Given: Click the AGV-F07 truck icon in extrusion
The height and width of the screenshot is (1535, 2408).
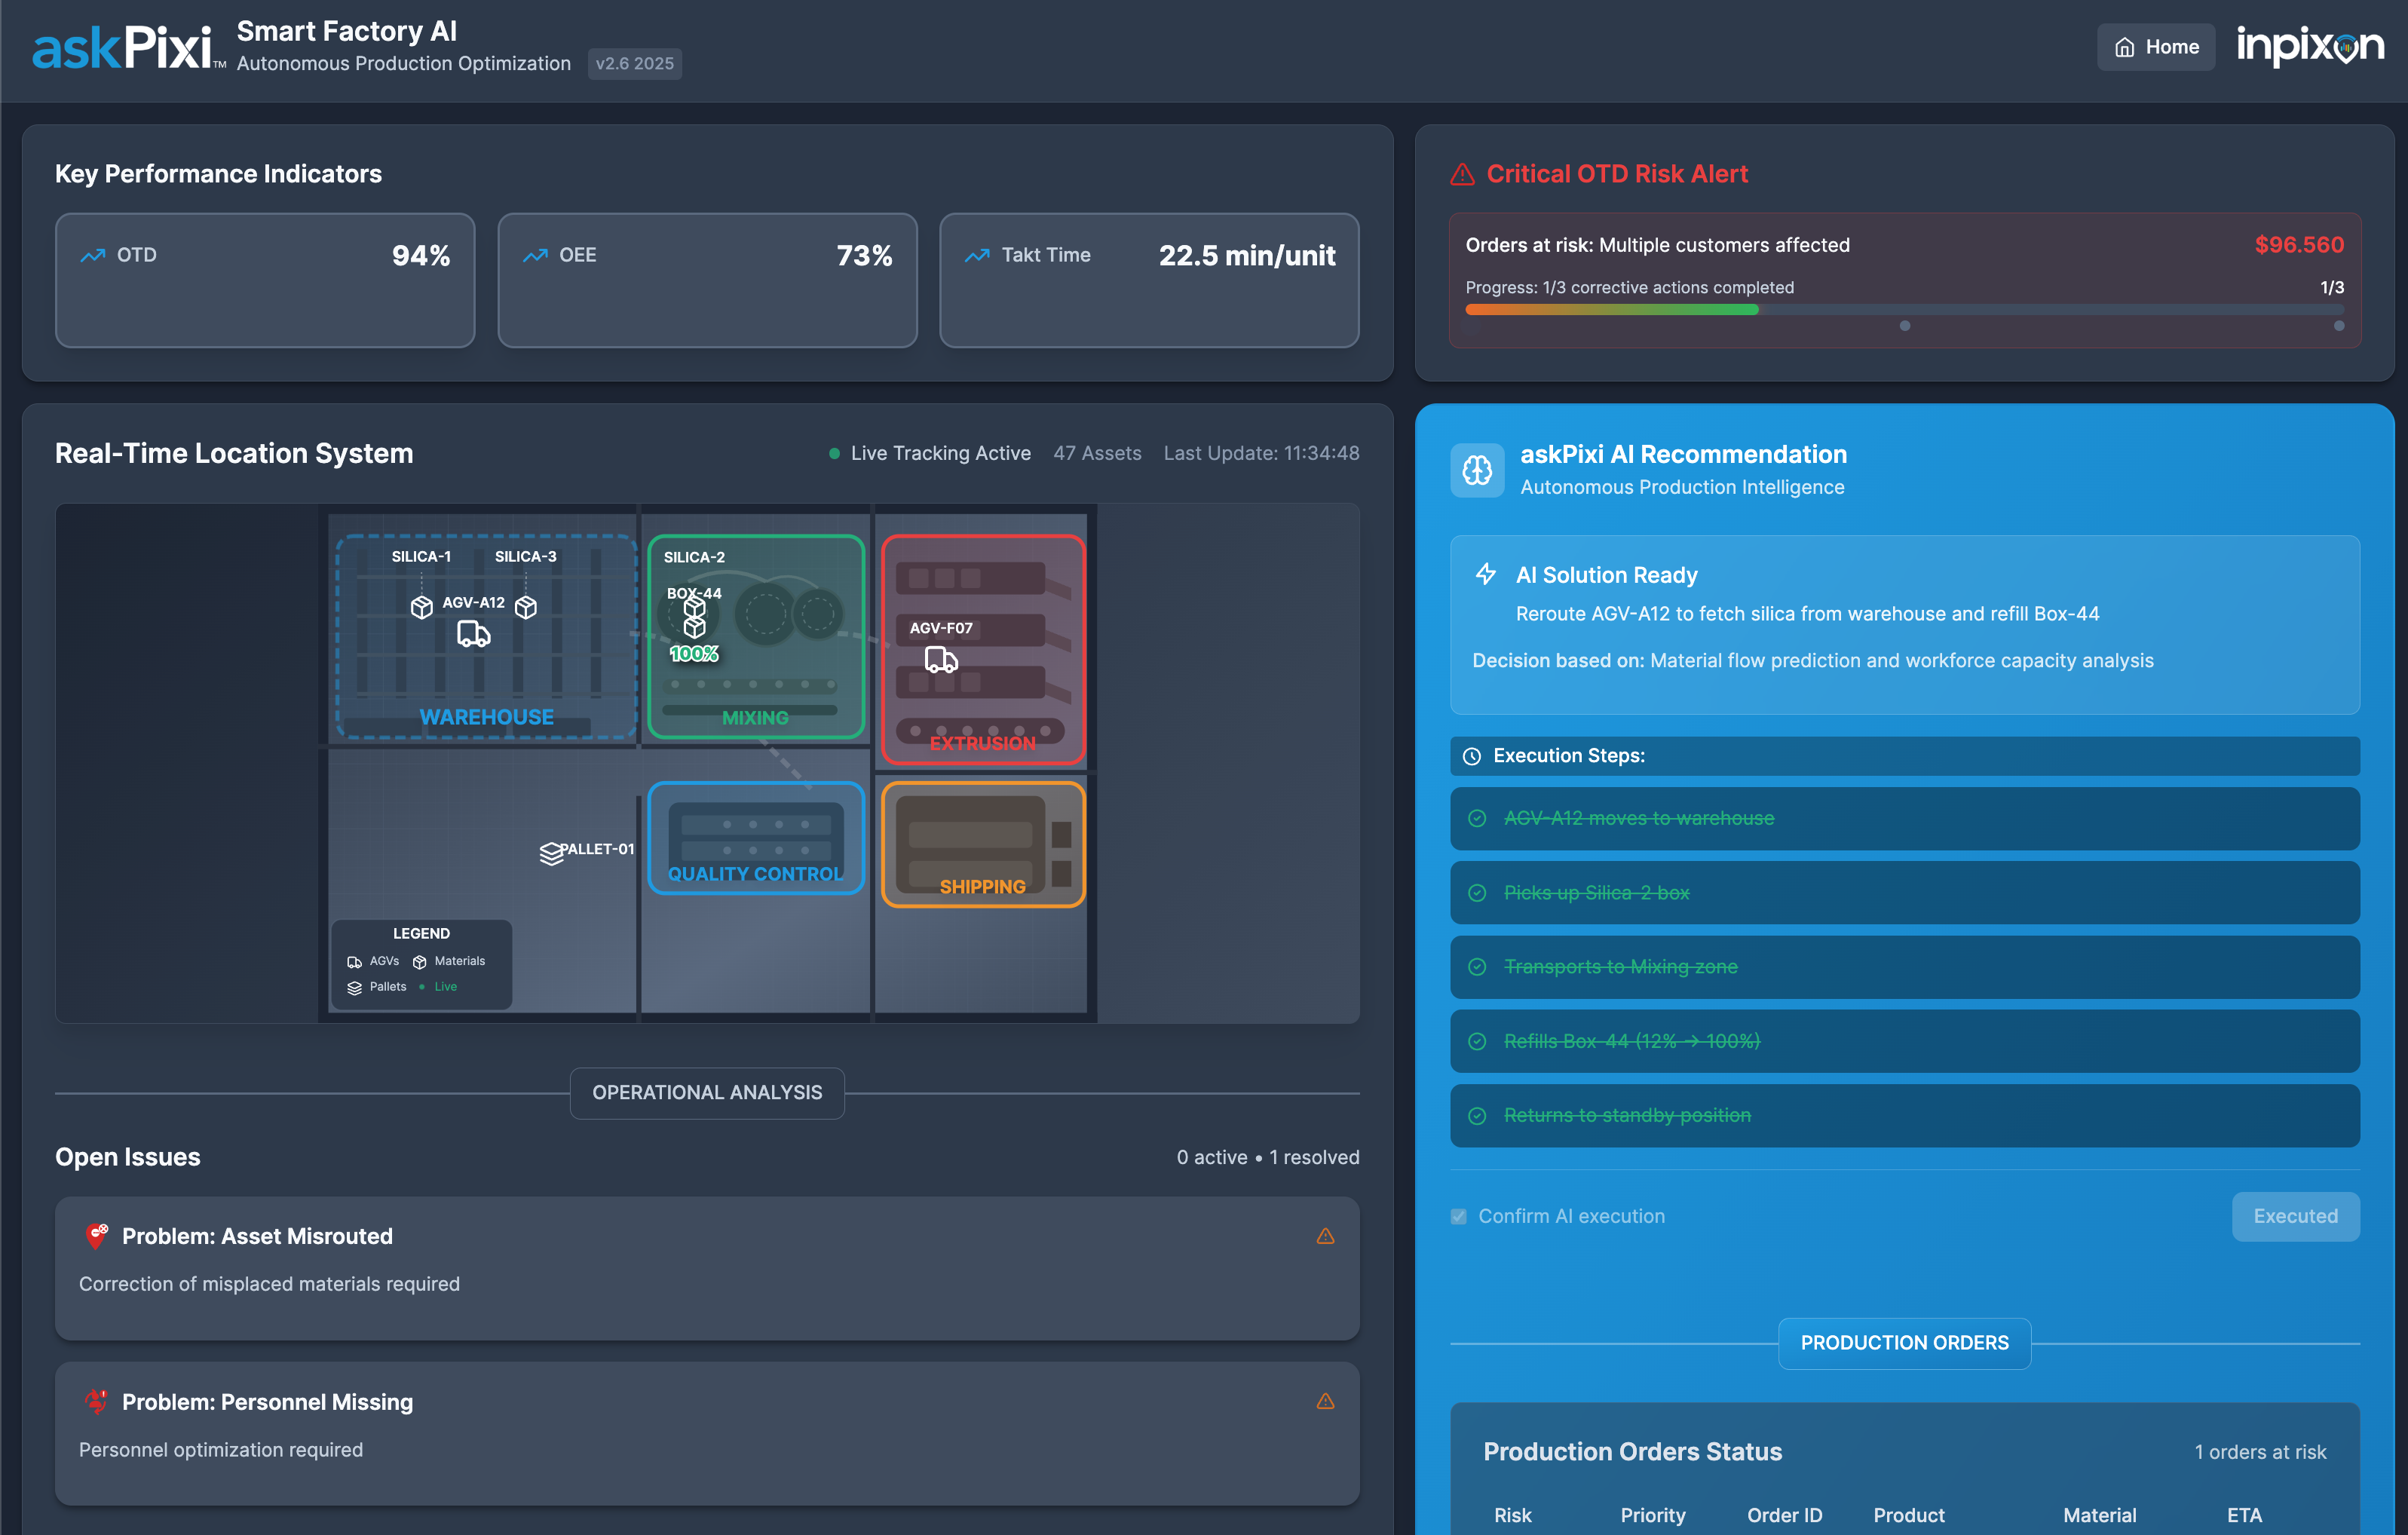Looking at the screenshot, I should click(x=940, y=660).
